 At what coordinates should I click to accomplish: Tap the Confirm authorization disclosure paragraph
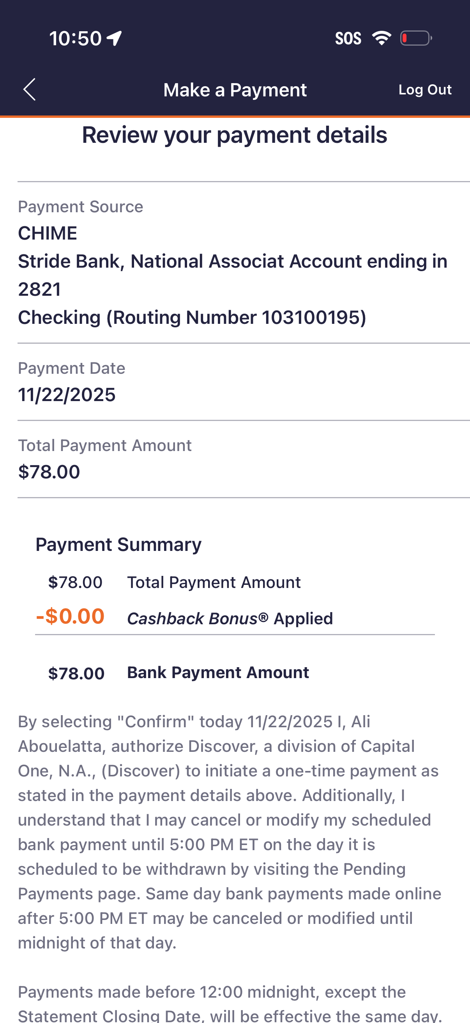[230, 832]
